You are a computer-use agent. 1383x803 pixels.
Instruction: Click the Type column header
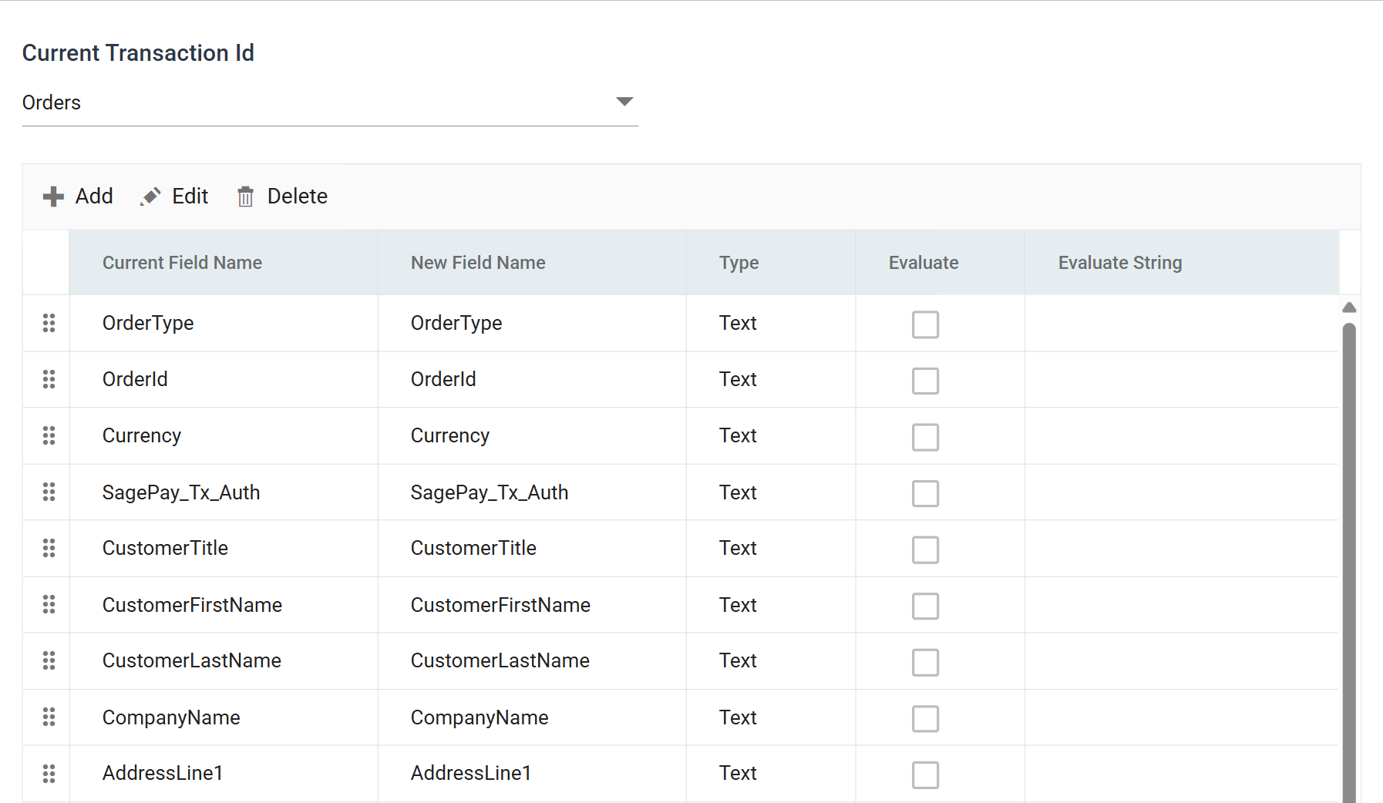(x=771, y=263)
